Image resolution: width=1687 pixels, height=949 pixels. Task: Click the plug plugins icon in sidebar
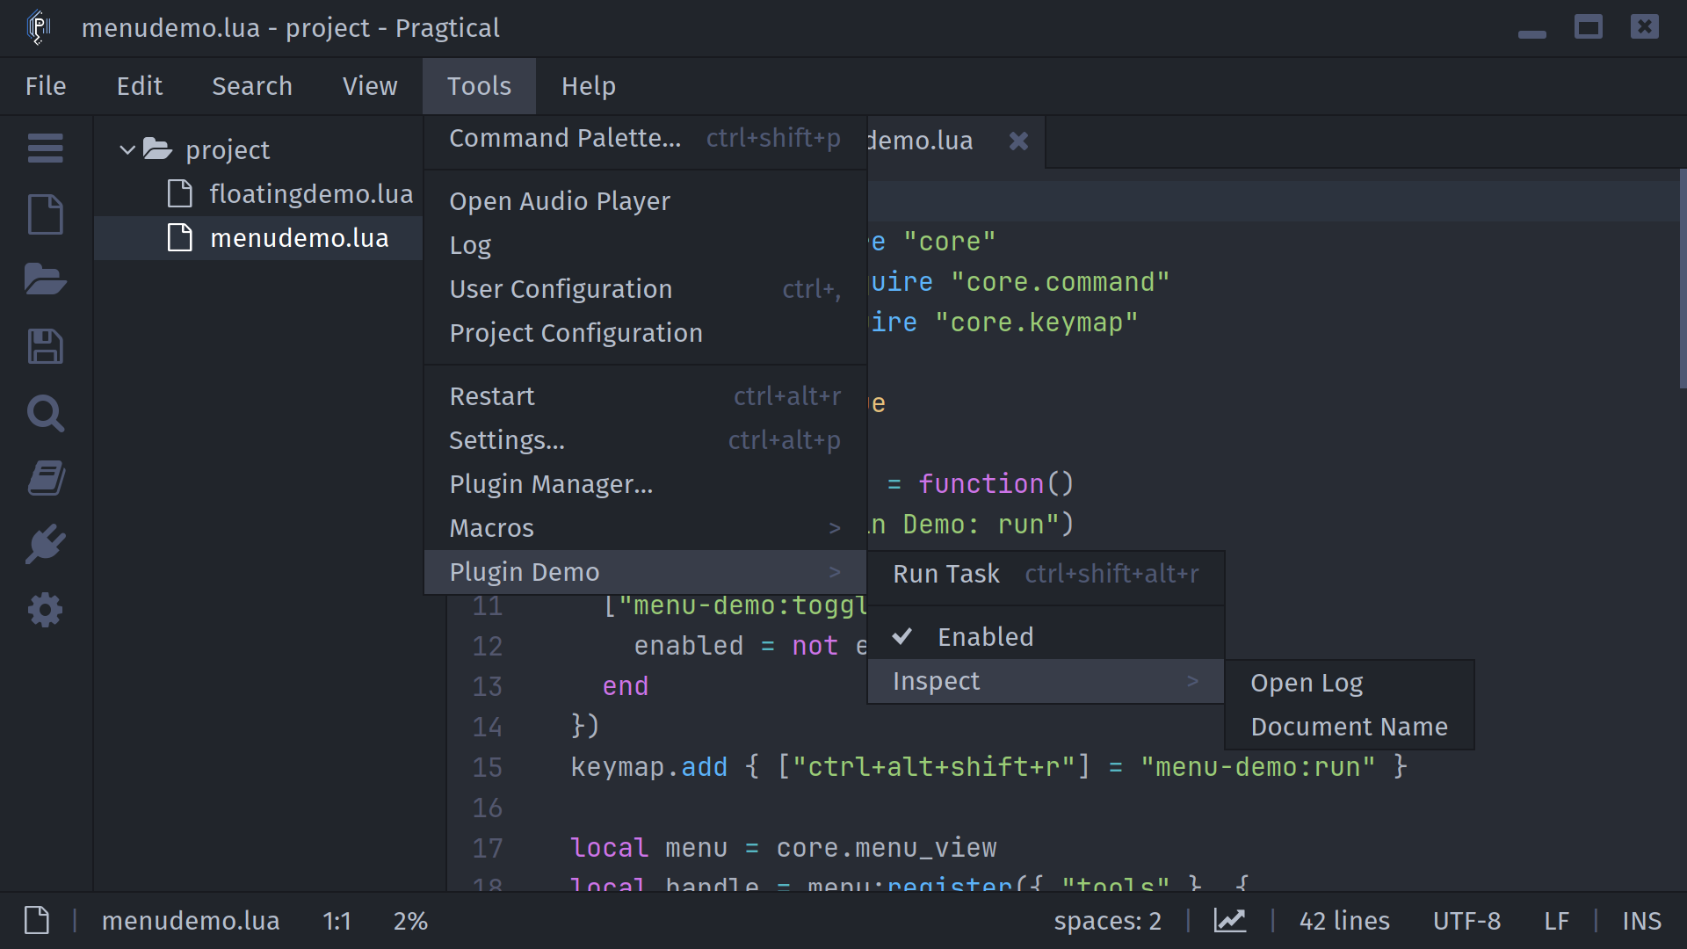pyautogui.click(x=45, y=545)
